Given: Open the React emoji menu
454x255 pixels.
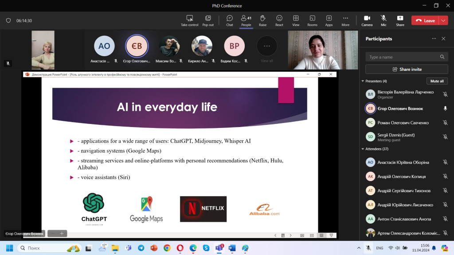Looking at the screenshot, I should (279, 20).
